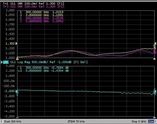Click the cyan -1.000 reference level marker

(17, 91)
